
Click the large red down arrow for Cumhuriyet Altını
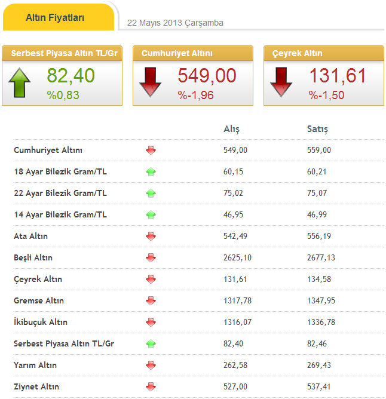[150, 82]
